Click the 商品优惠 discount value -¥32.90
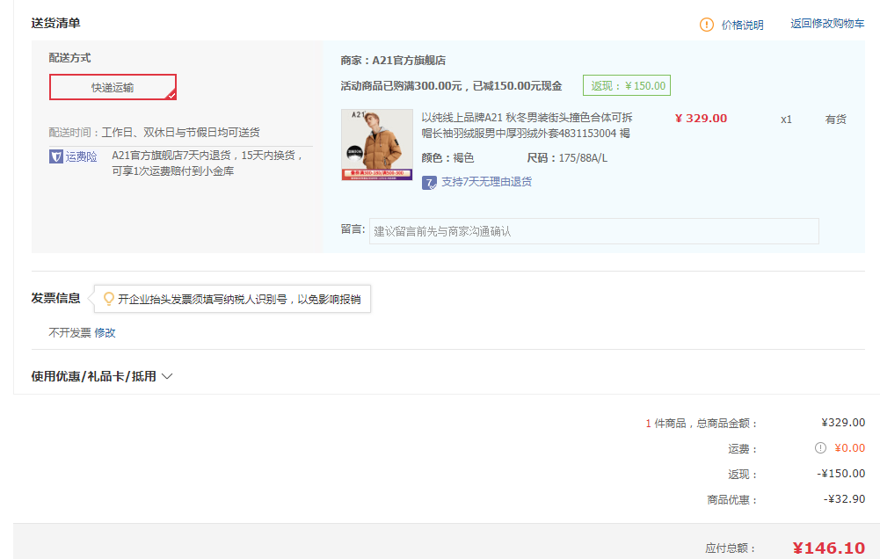The image size is (880, 559). click(x=844, y=499)
